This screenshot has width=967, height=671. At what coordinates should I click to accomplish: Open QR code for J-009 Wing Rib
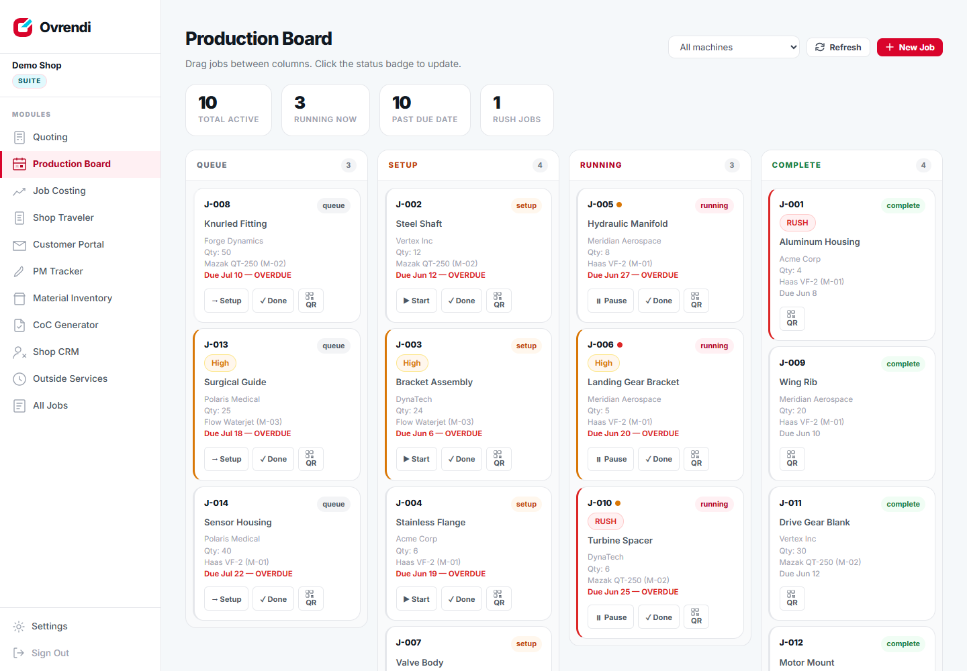792,459
